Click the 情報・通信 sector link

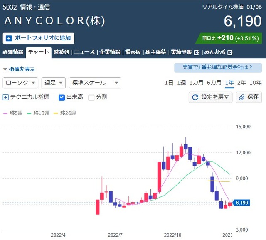[35, 7]
